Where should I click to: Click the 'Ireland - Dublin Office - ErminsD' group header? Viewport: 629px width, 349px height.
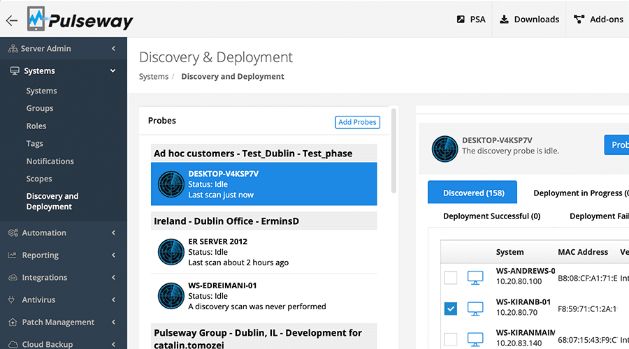tap(264, 221)
